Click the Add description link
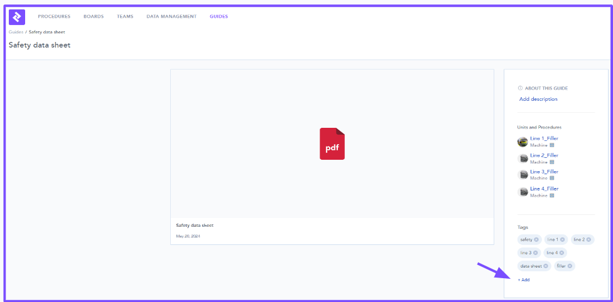Screen dimensions: 613x302 tap(538, 99)
